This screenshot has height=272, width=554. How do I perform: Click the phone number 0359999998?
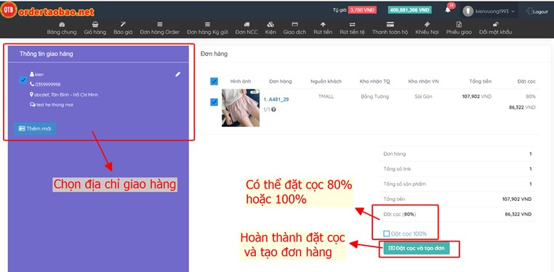point(48,85)
